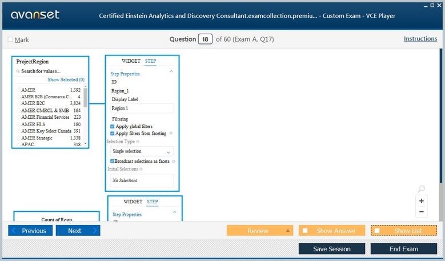
Task: Click the info icon beside Initial Selections
Action: (x=141, y=169)
